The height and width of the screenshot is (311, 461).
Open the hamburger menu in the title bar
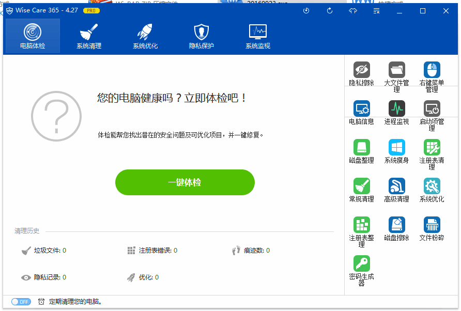click(376, 10)
